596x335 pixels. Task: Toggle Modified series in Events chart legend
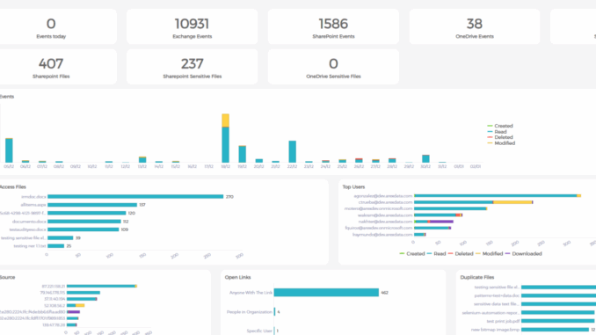point(501,143)
